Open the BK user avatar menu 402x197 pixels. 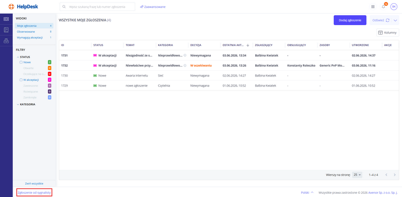tap(394, 7)
